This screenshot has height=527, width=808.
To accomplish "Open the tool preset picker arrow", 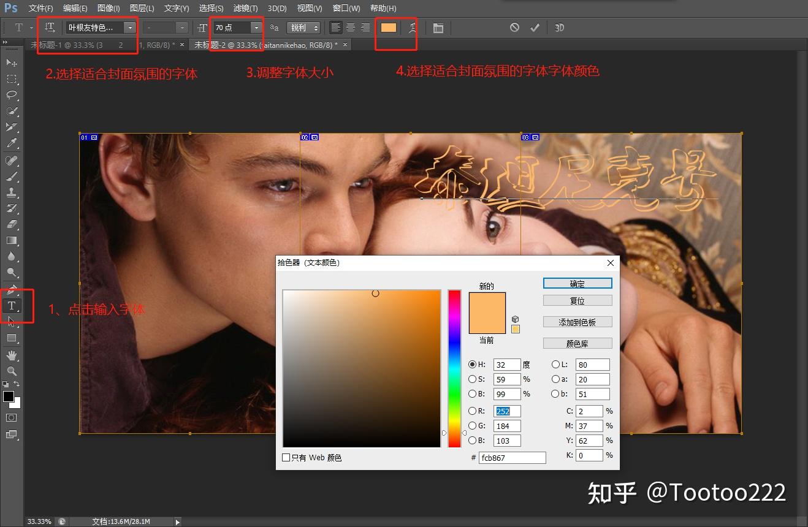I will pyautogui.click(x=31, y=28).
